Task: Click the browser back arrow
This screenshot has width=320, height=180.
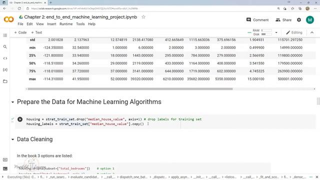Action: pyautogui.click(x=4, y=8)
